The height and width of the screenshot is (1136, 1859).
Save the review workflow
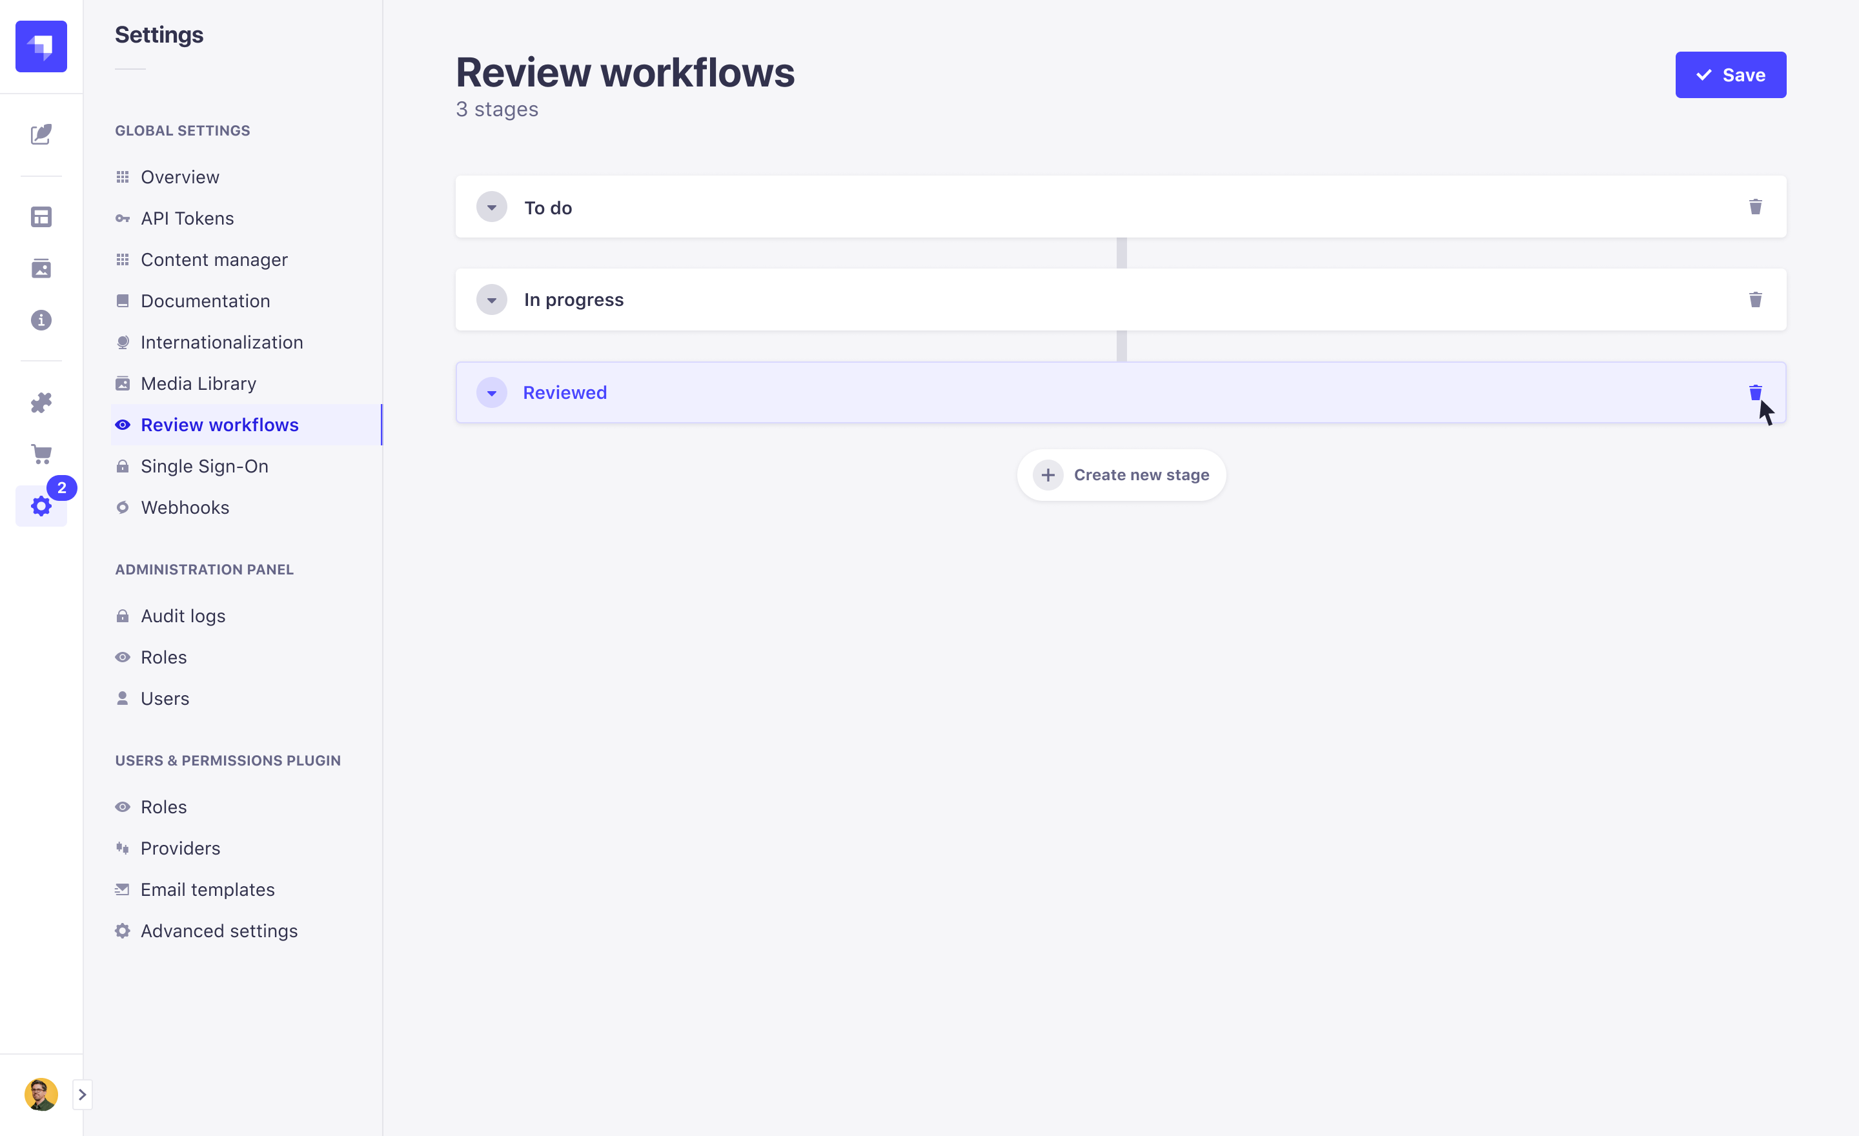coord(1730,75)
